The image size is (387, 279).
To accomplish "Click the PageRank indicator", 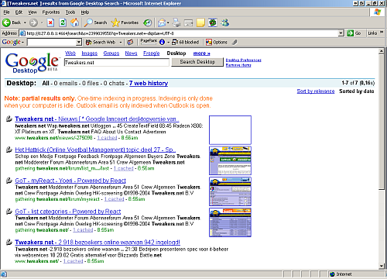I will tap(149, 42).
